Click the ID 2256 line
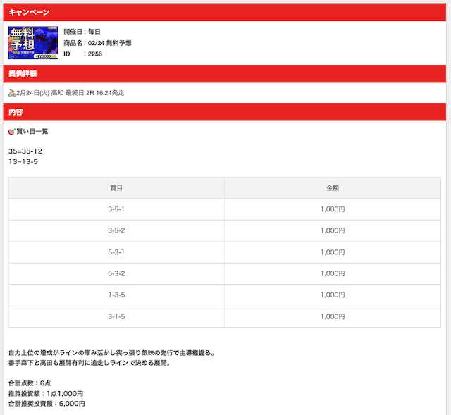Image resolution: width=451 pixels, height=415 pixels. pyautogui.click(x=82, y=54)
